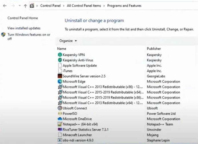198x144 pixels.
Task: Click the RivaTuner Statistics Server icon
Action: coord(60,129)
